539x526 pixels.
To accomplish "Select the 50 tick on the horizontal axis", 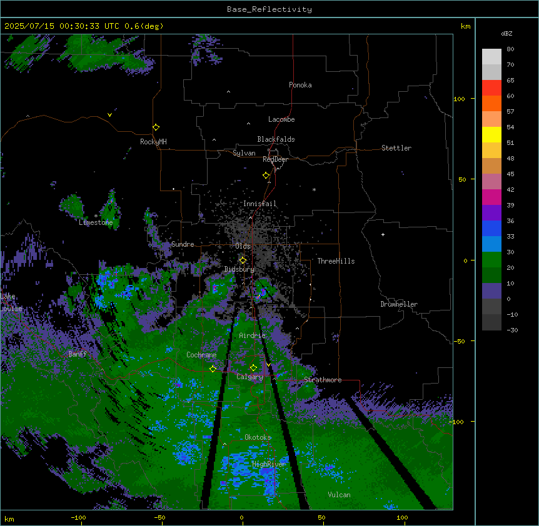I will click(x=321, y=517).
